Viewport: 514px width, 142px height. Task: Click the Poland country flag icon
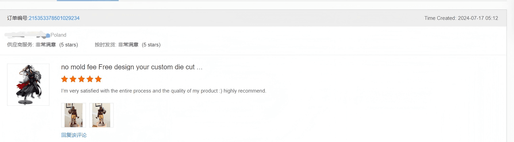(x=48, y=35)
